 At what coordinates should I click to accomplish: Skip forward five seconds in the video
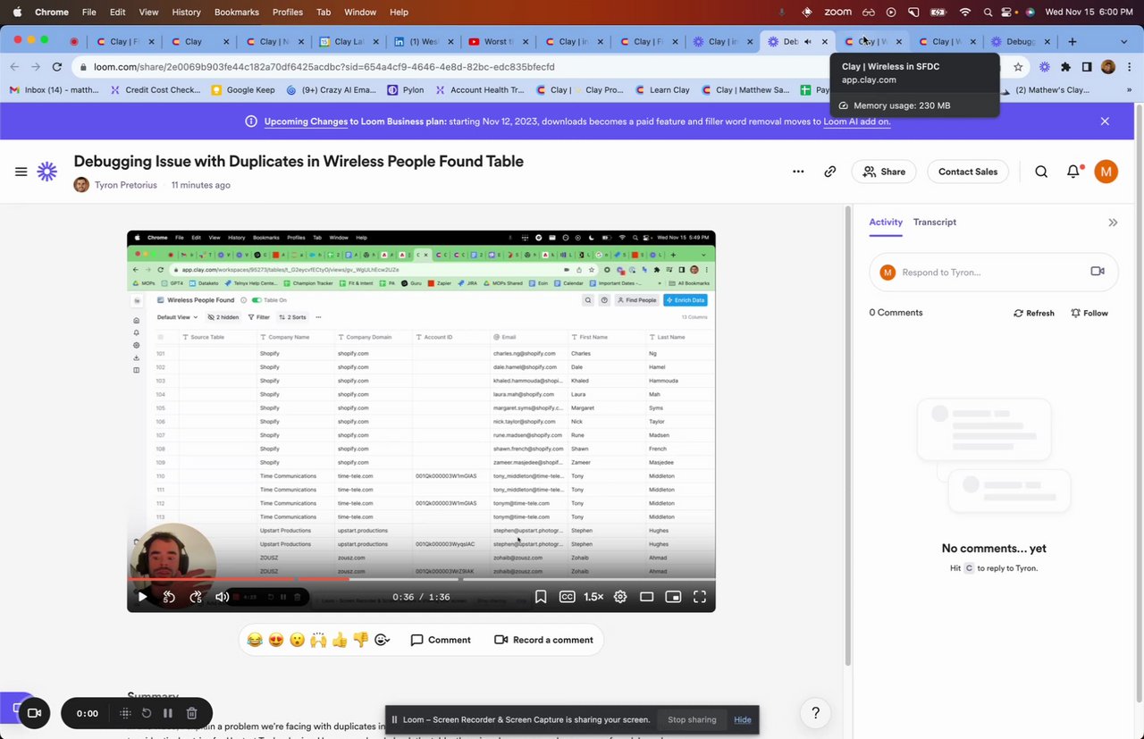click(x=196, y=597)
